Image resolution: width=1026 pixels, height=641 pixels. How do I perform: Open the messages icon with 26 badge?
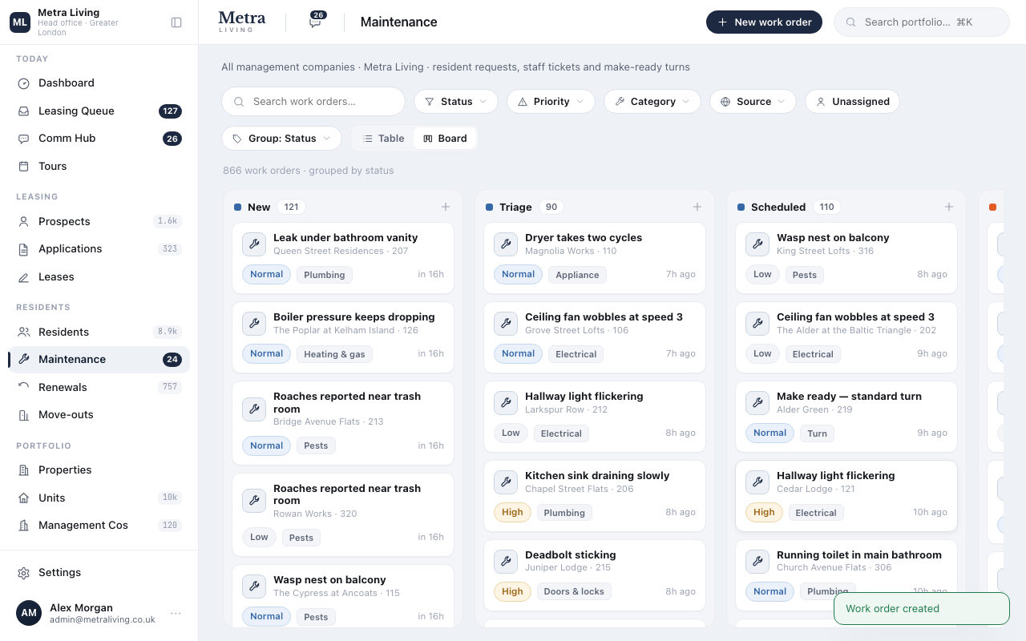[x=315, y=22]
